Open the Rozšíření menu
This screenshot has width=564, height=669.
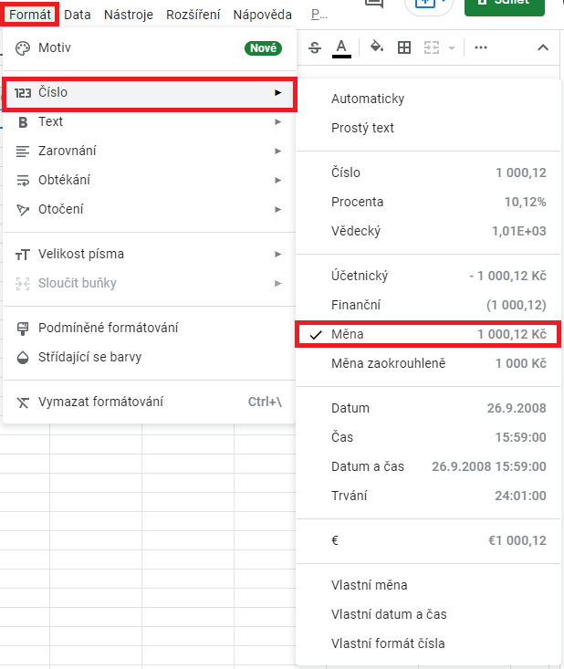pos(192,15)
